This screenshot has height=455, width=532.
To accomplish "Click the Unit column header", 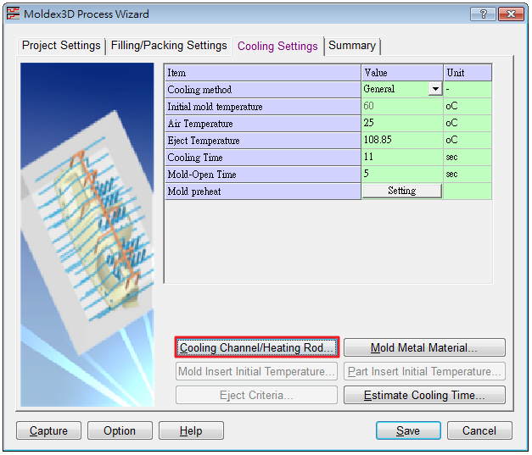I will click(468, 73).
